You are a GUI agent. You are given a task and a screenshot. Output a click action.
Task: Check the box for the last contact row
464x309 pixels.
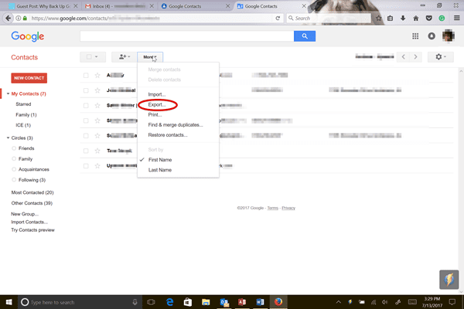click(86, 166)
